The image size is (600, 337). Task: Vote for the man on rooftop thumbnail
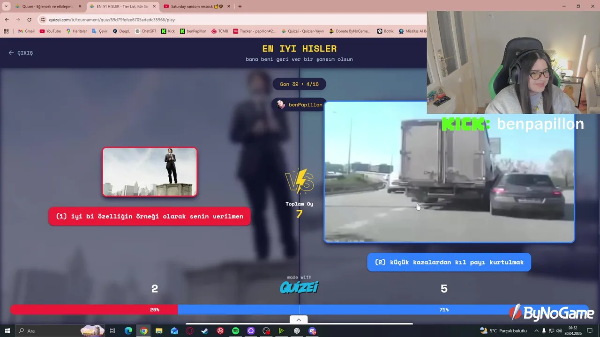pos(150,172)
